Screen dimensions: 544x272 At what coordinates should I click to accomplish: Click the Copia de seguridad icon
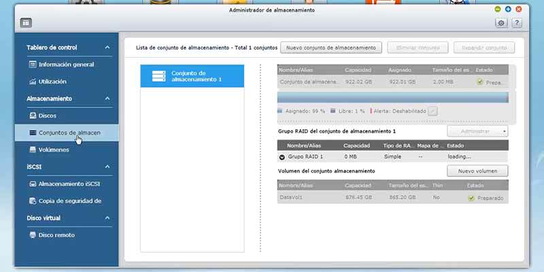point(33,201)
